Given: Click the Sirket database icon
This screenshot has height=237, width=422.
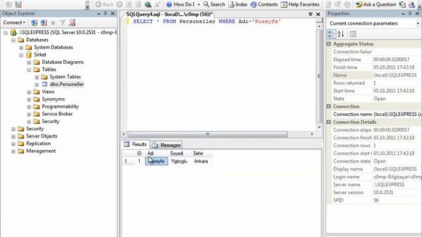Looking at the screenshot, I should (29, 55).
